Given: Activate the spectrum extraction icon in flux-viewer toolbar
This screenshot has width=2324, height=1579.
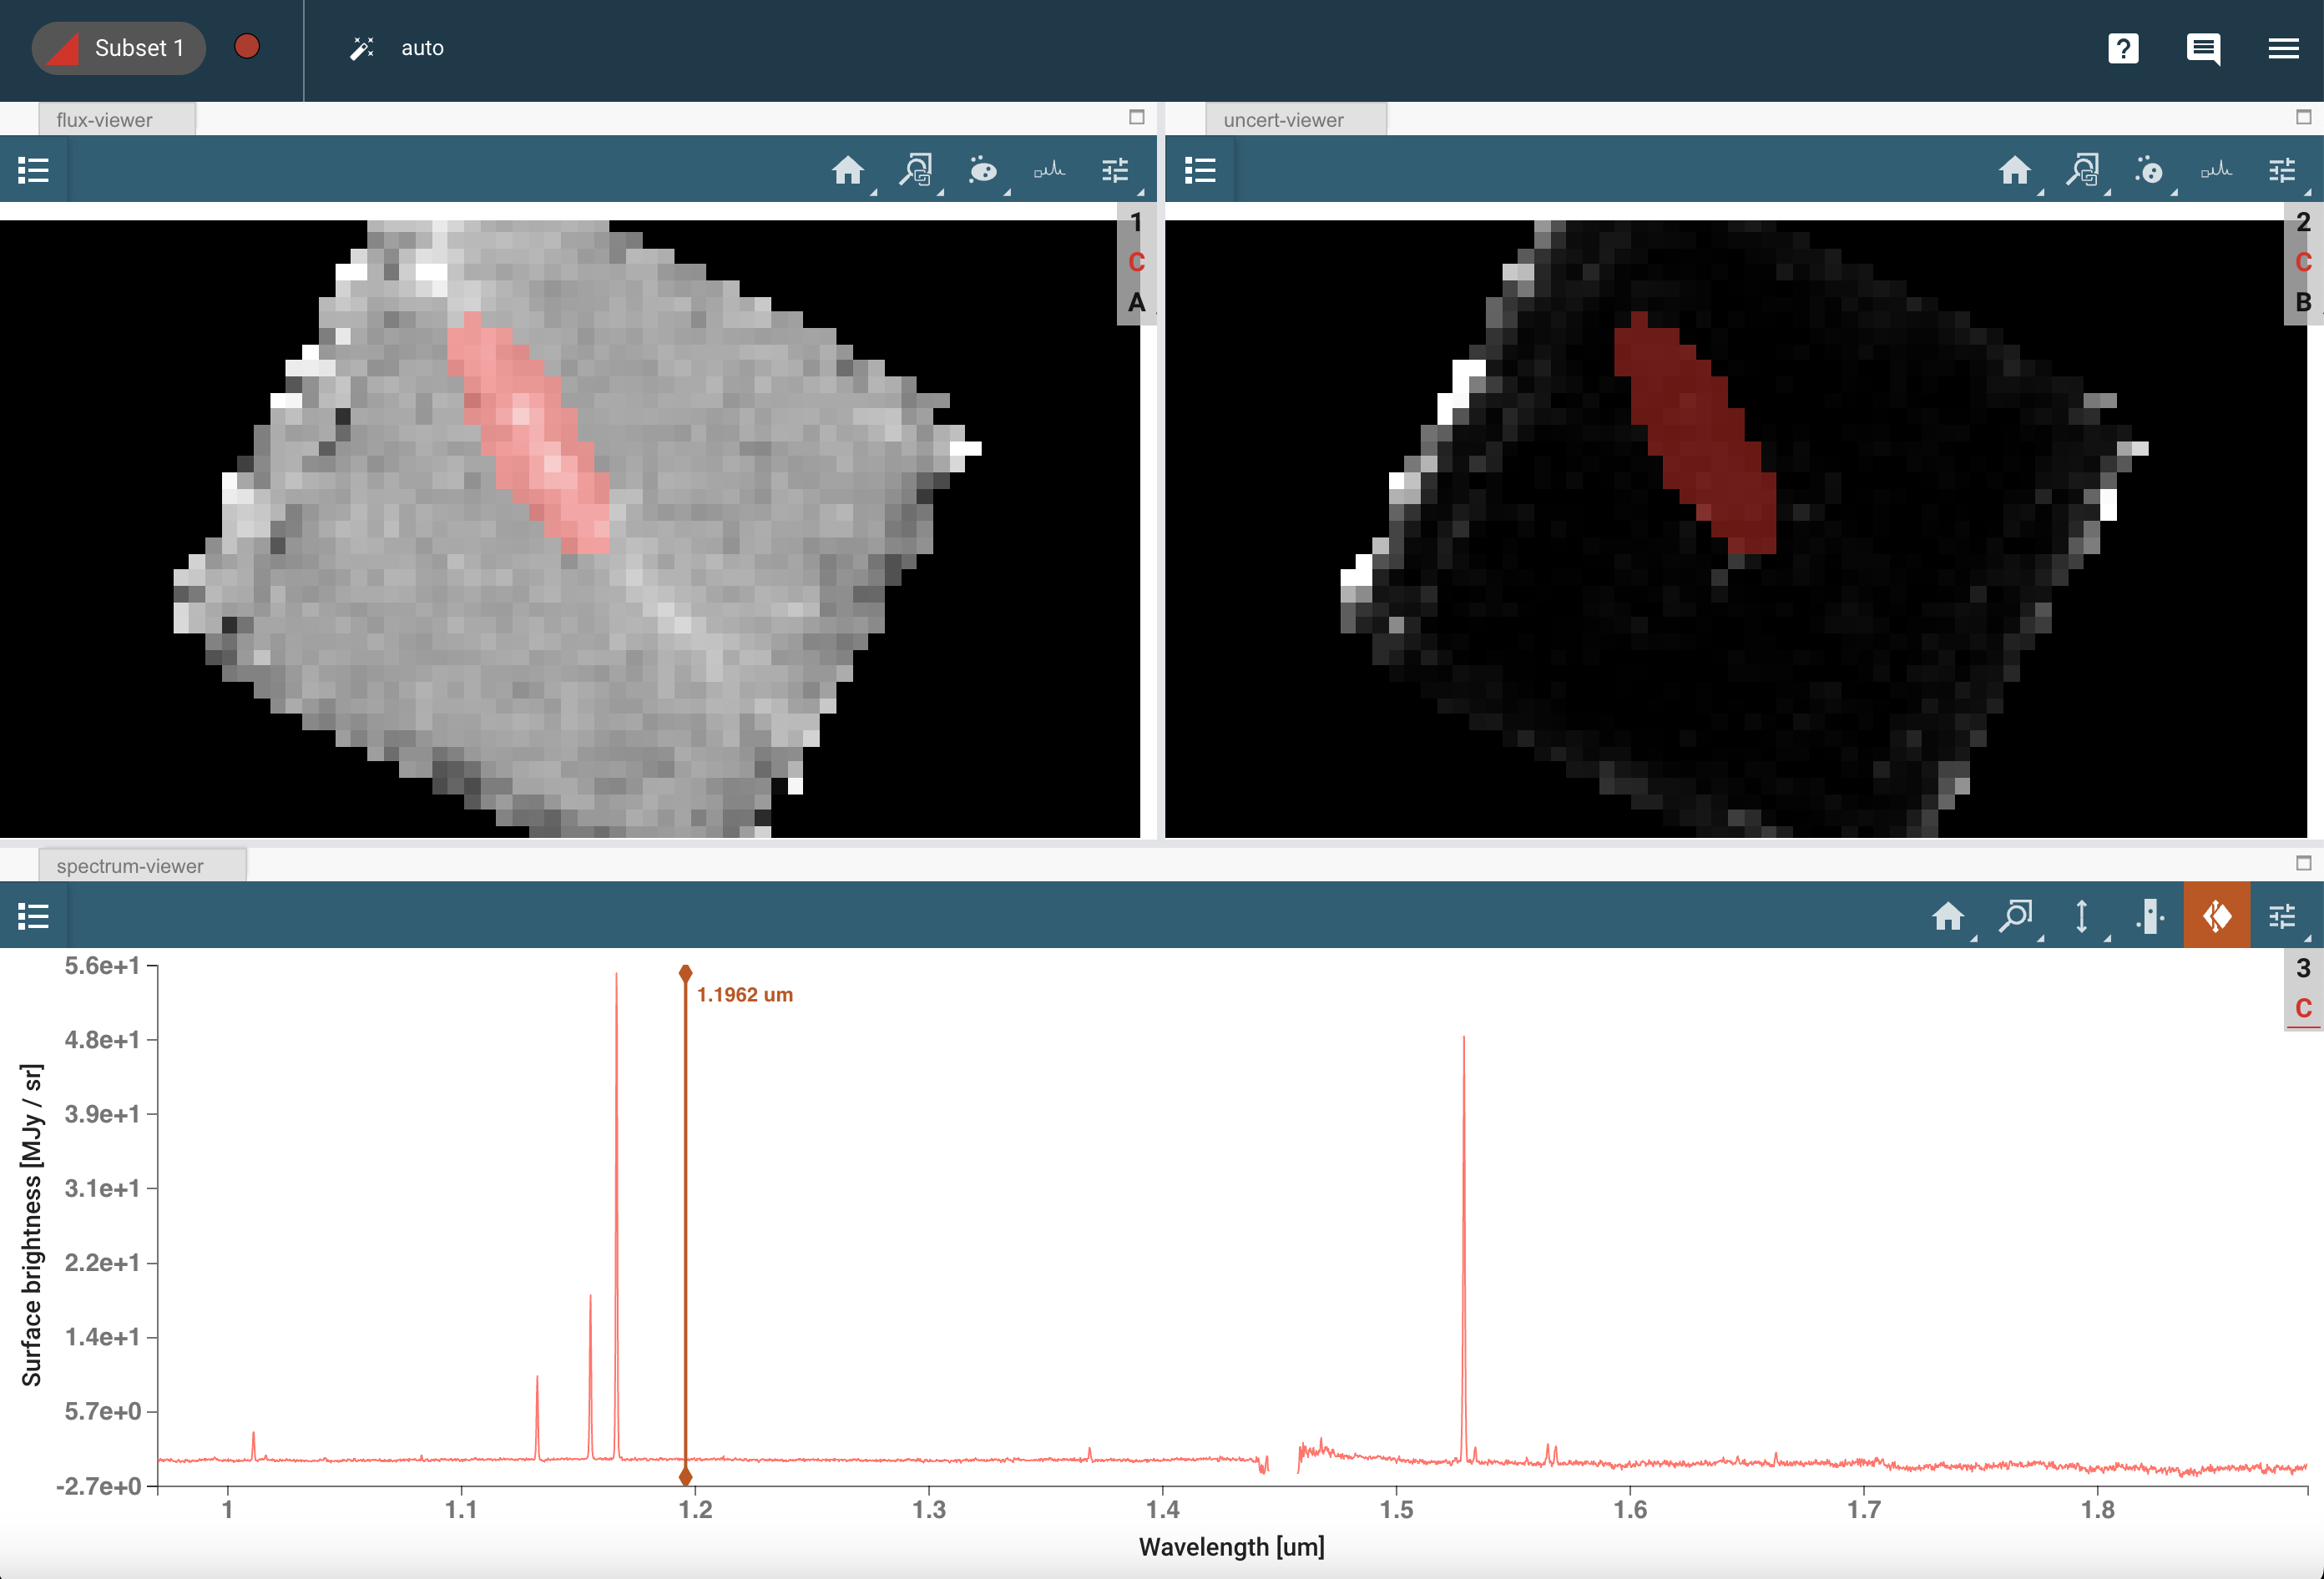Looking at the screenshot, I should point(1048,170).
